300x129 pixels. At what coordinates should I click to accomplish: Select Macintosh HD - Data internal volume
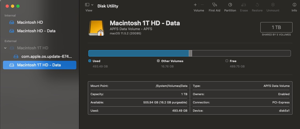(x=36, y=31)
